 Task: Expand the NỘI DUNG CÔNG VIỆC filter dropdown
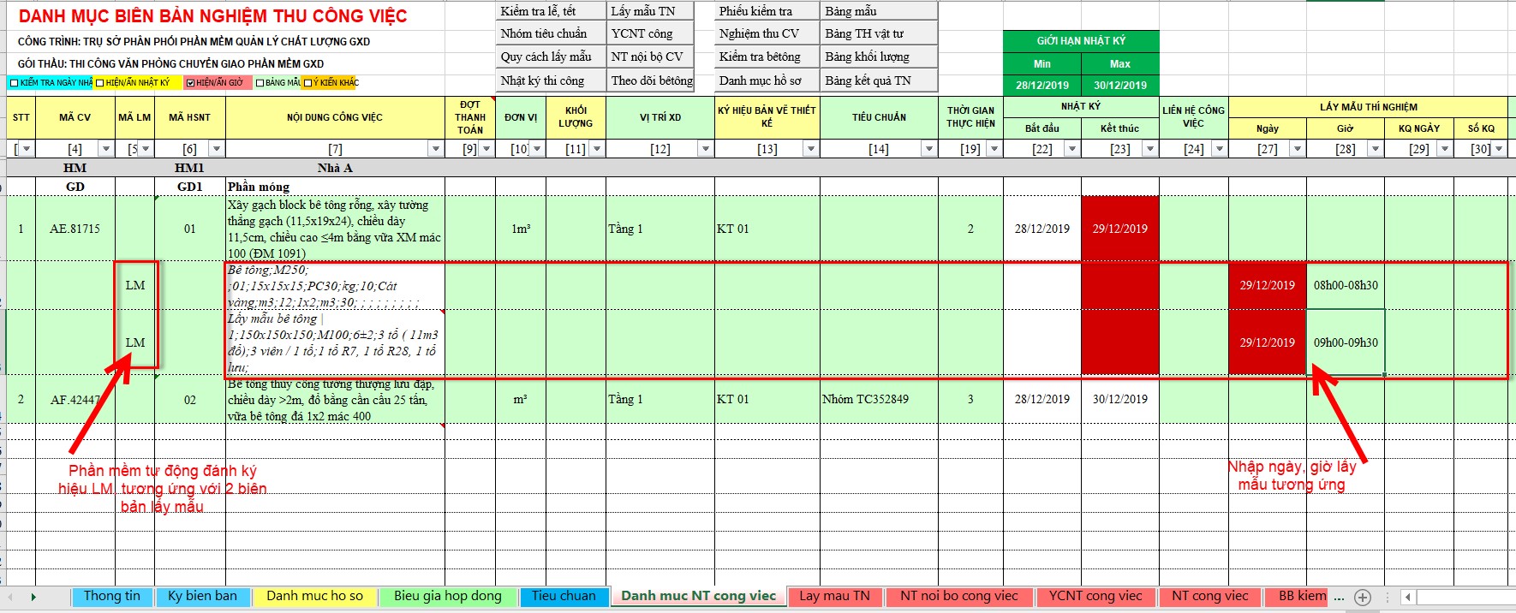pos(435,149)
